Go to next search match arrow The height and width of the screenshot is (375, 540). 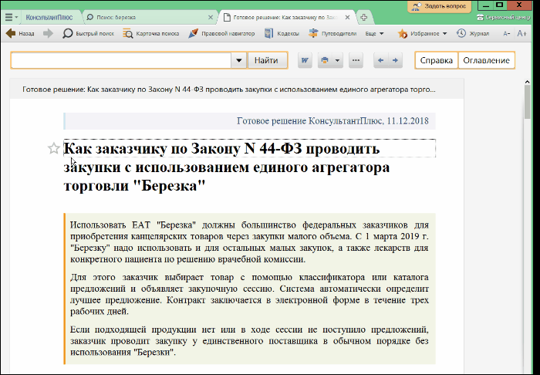tap(395, 60)
